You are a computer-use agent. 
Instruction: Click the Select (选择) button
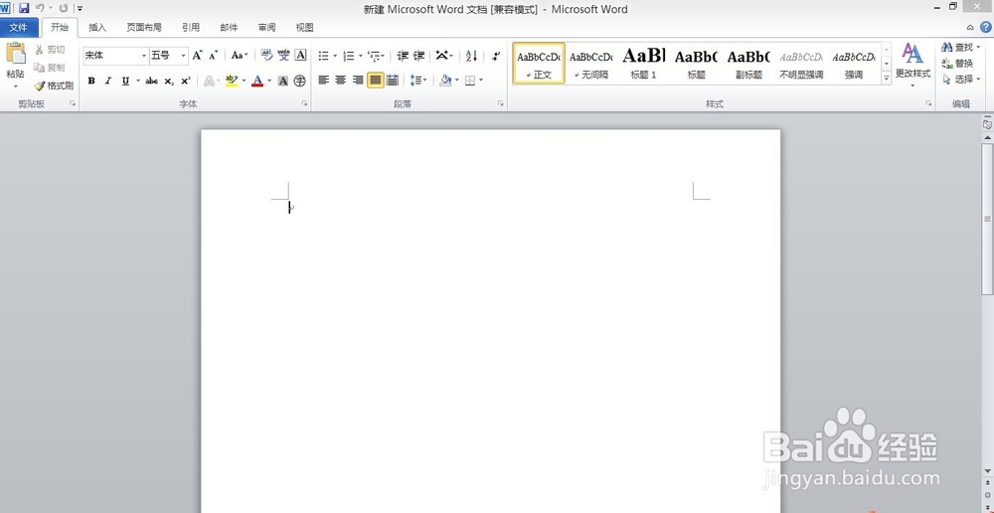click(x=960, y=80)
